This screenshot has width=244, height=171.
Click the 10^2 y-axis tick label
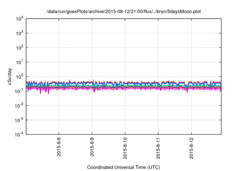point(19,48)
